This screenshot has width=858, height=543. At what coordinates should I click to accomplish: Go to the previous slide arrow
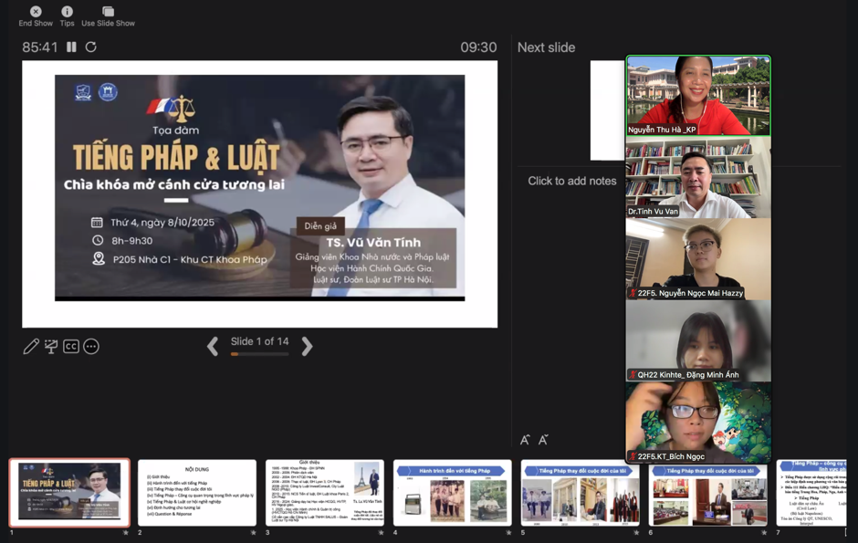(x=213, y=345)
